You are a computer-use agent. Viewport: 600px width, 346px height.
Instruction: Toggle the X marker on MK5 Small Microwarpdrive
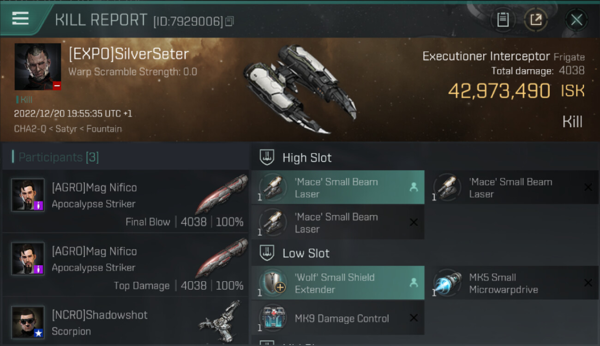588,282
